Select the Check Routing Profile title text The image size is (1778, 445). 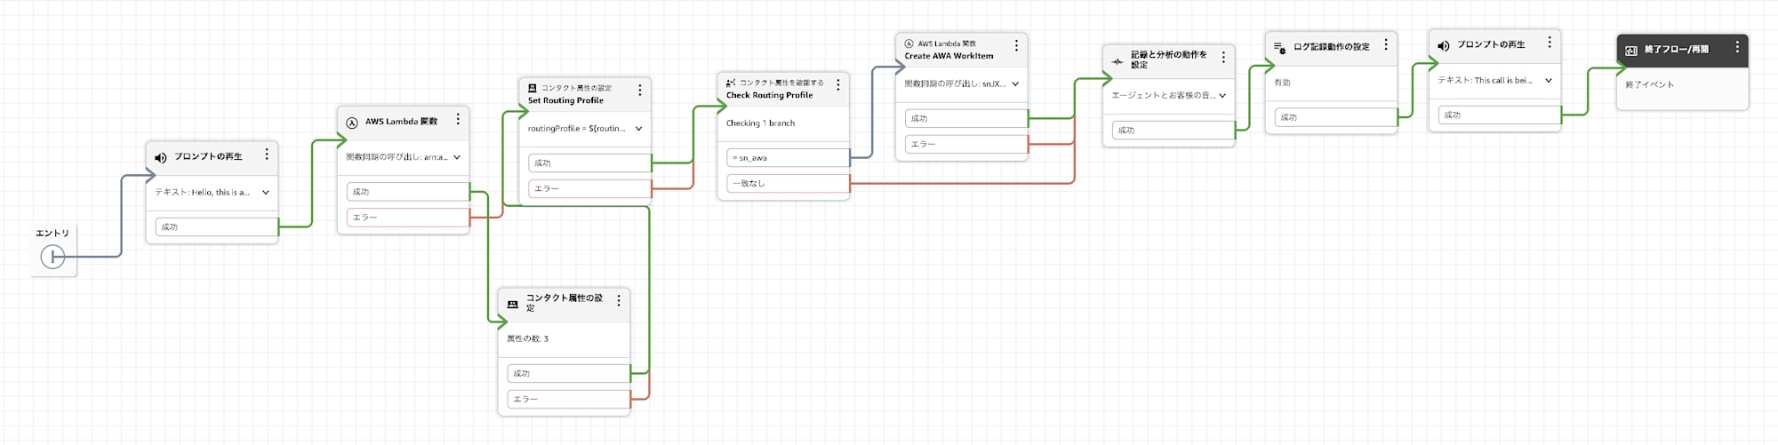769,95
